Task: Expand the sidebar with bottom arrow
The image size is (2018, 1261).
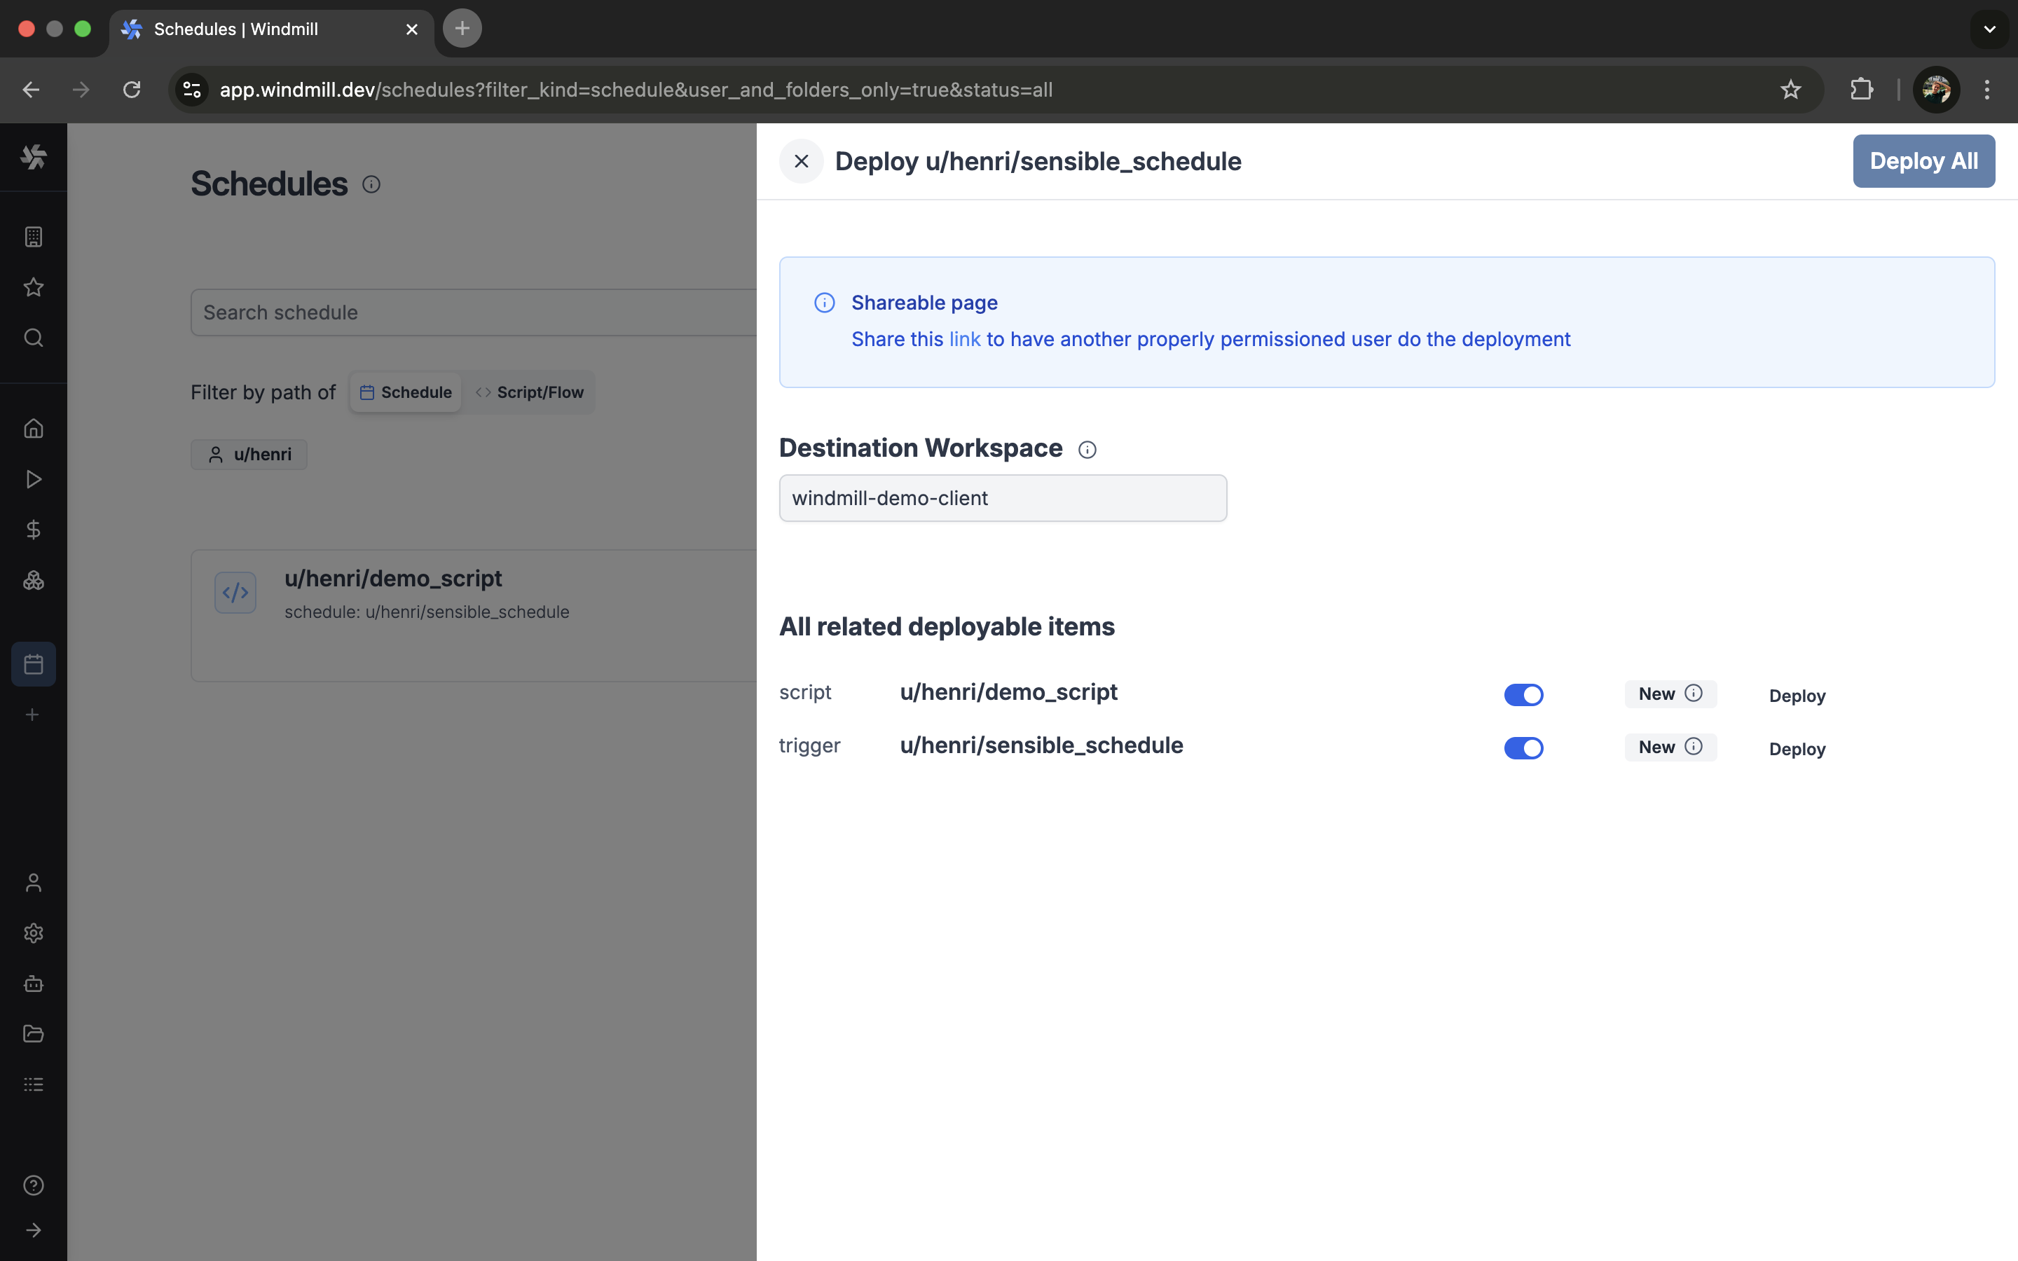Action: tap(34, 1229)
